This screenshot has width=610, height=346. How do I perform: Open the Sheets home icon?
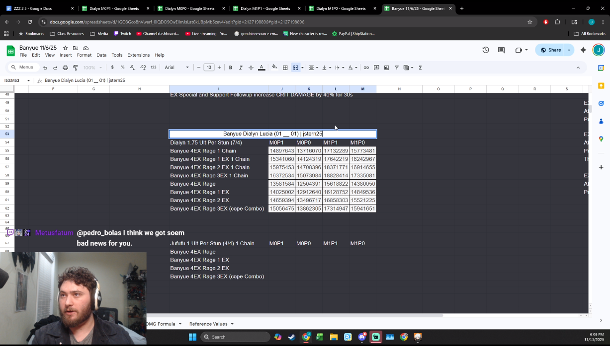11,50
